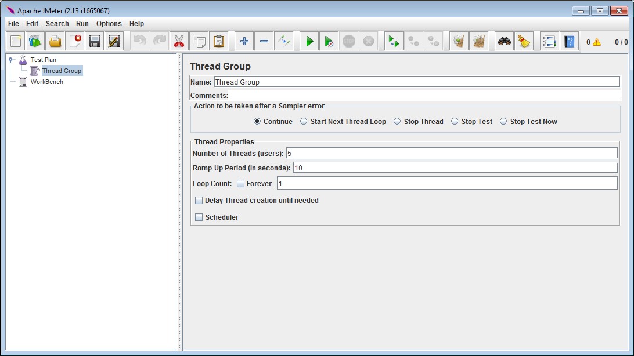
Task: Close the test plan using toolbar icon
Action: [75, 41]
